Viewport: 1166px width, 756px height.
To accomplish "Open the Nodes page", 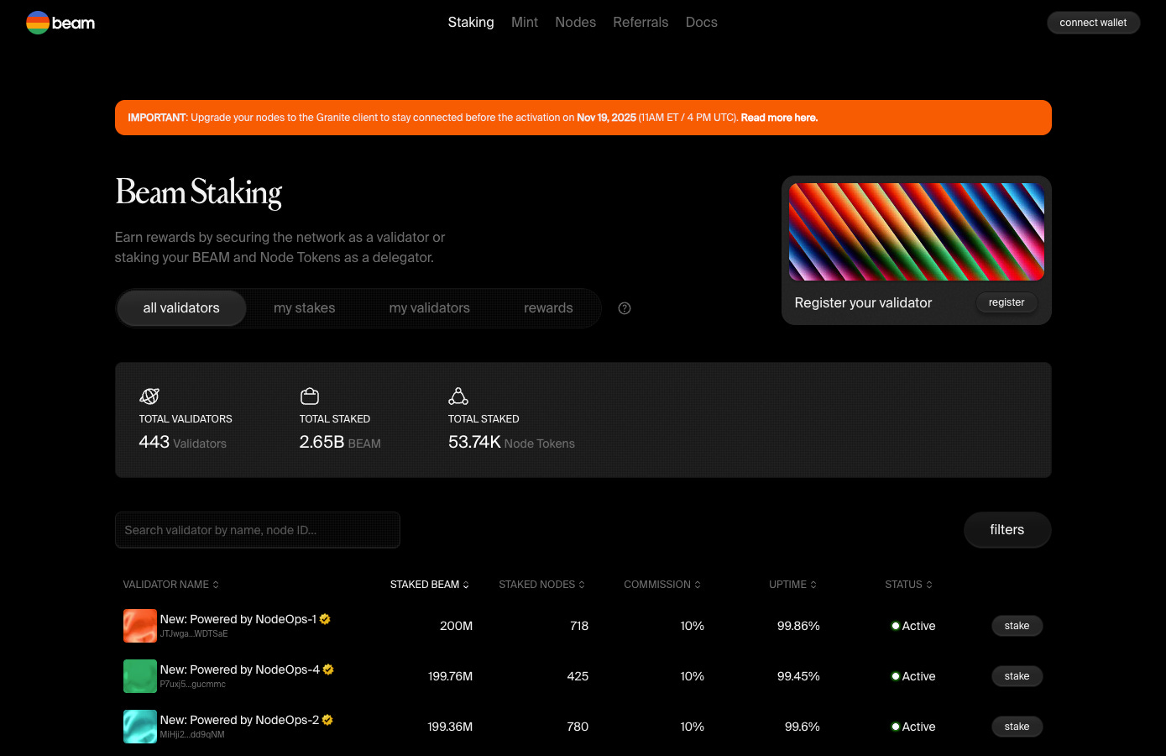I will coord(575,23).
